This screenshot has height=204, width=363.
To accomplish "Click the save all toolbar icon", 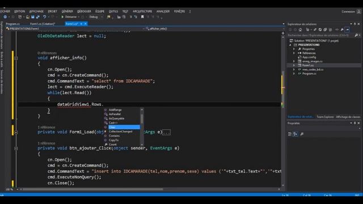I will point(38,17).
